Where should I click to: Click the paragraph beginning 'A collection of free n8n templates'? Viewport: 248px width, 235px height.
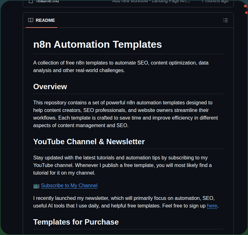tap(121, 66)
